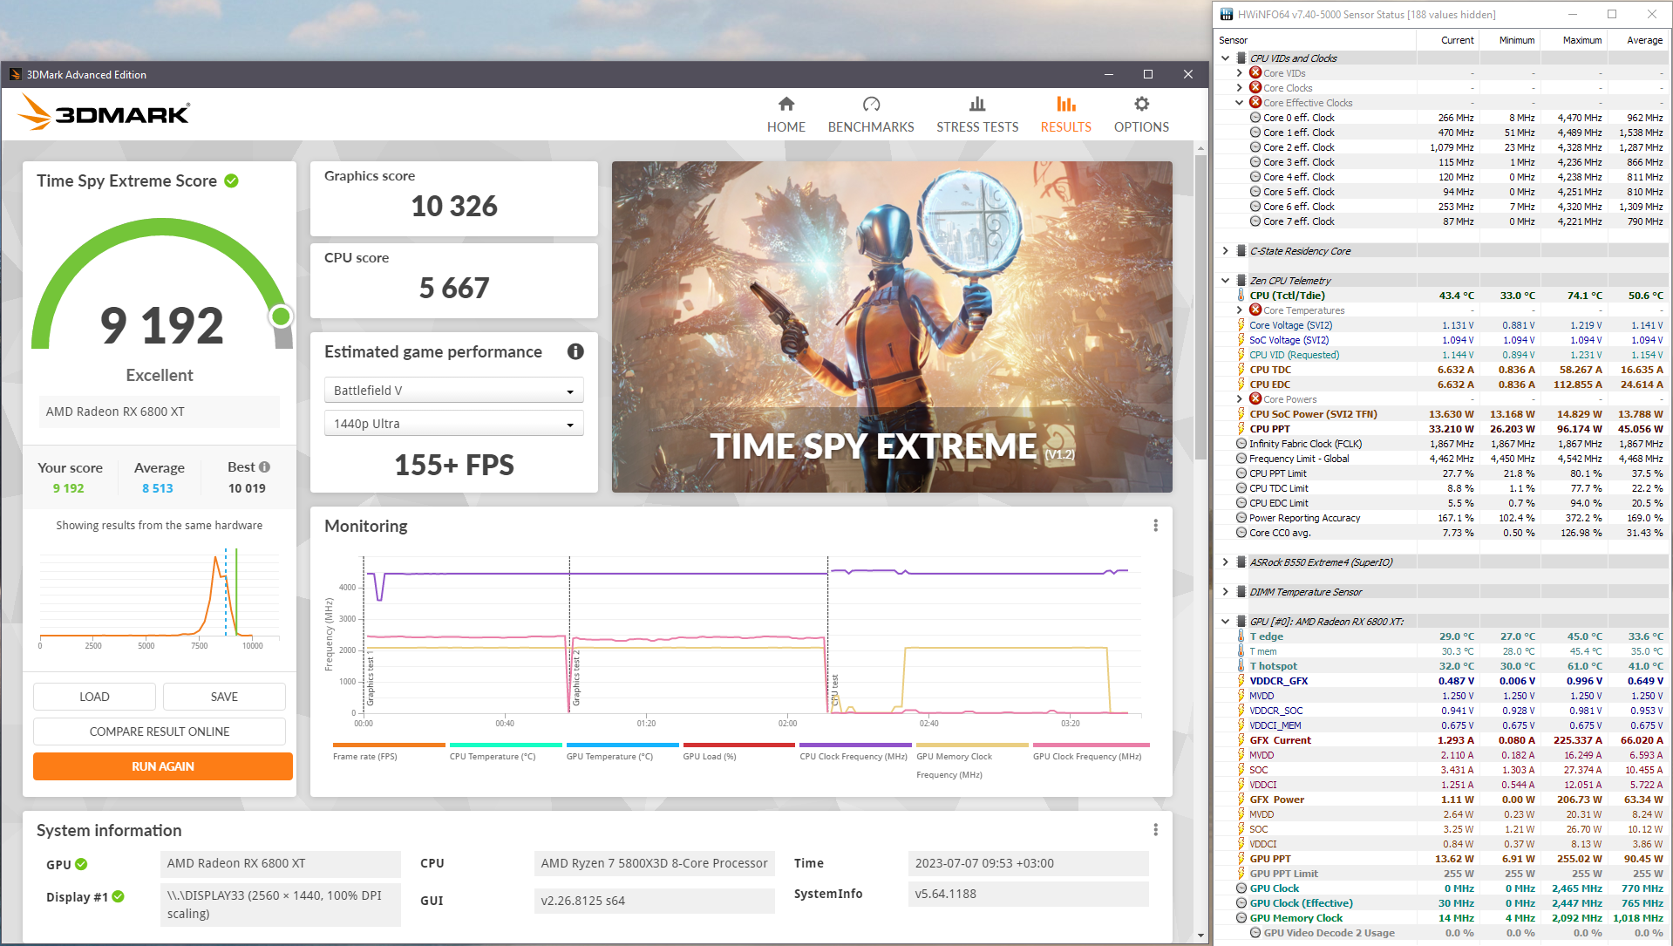Click the Core Effective Clocks red X icon

[x=1255, y=103]
